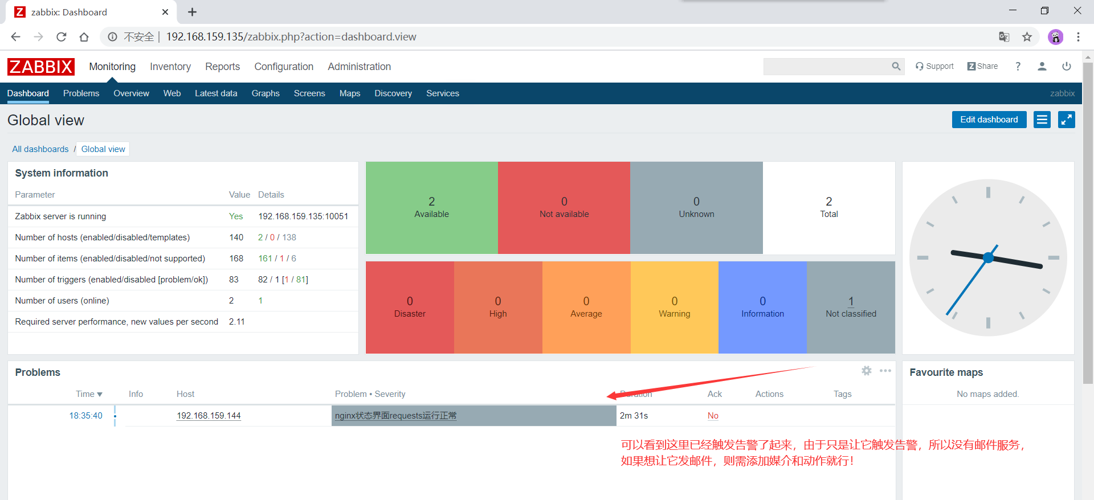Viewport: 1094px width, 500px height.
Task: Click the green Available hosts tile
Action: click(x=432, y=208)
